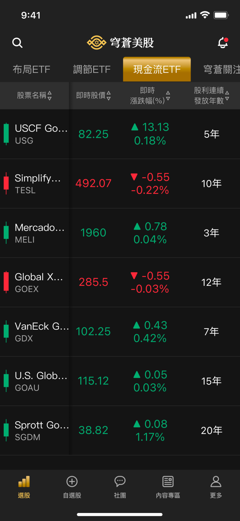Open 更多 profile icon
Image resolution: width=240 pixels, height=521 pixels.
216,482
